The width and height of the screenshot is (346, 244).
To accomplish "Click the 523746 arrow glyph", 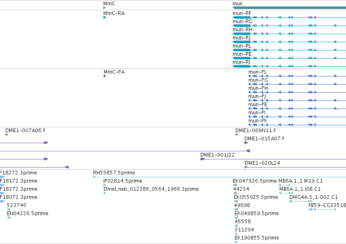I will point(9,209).
